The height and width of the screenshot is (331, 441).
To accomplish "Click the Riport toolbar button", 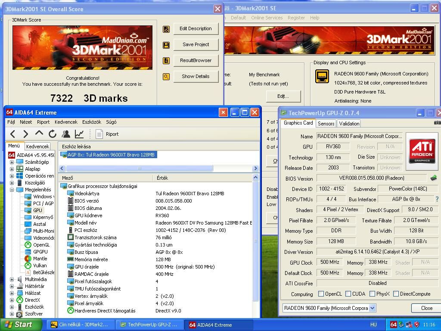I will pyautogui.click(x=107, y=134).
